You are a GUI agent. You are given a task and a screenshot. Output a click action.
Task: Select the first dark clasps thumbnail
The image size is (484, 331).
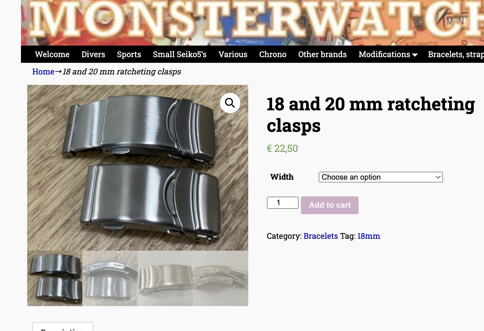pyautogui.click(x=55, y=278)
